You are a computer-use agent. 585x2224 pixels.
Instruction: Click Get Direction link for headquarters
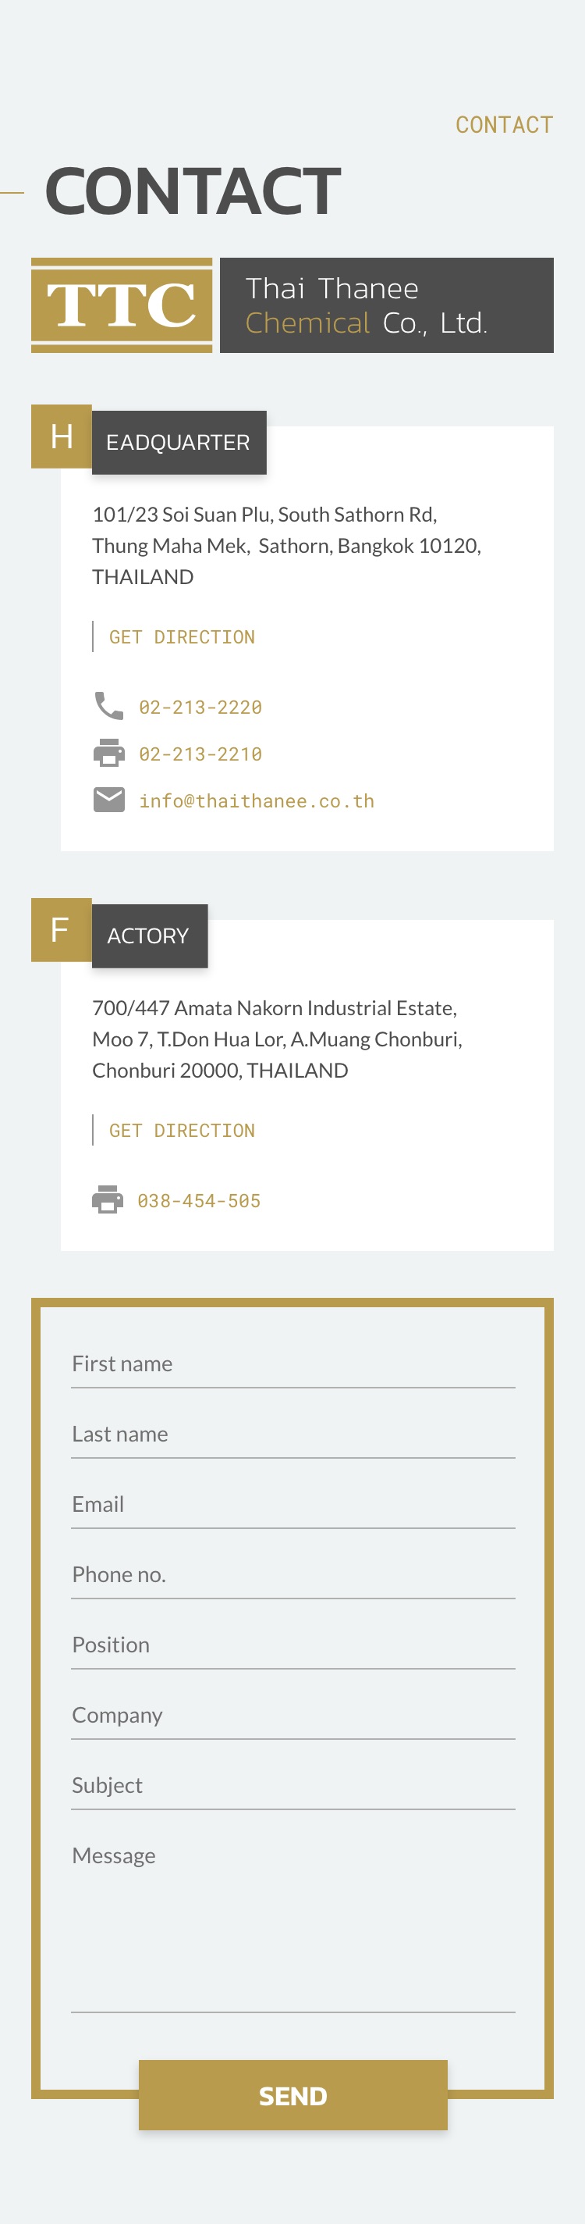182,637
